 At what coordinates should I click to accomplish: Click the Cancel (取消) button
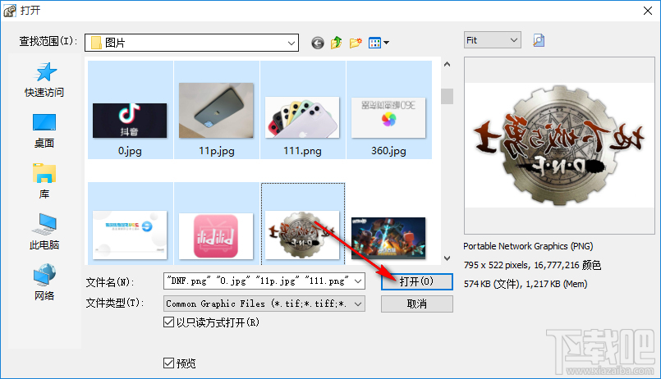click(417, 304)
